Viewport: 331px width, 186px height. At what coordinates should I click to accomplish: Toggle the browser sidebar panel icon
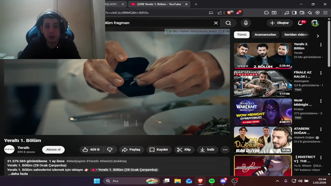pos(294,12)
